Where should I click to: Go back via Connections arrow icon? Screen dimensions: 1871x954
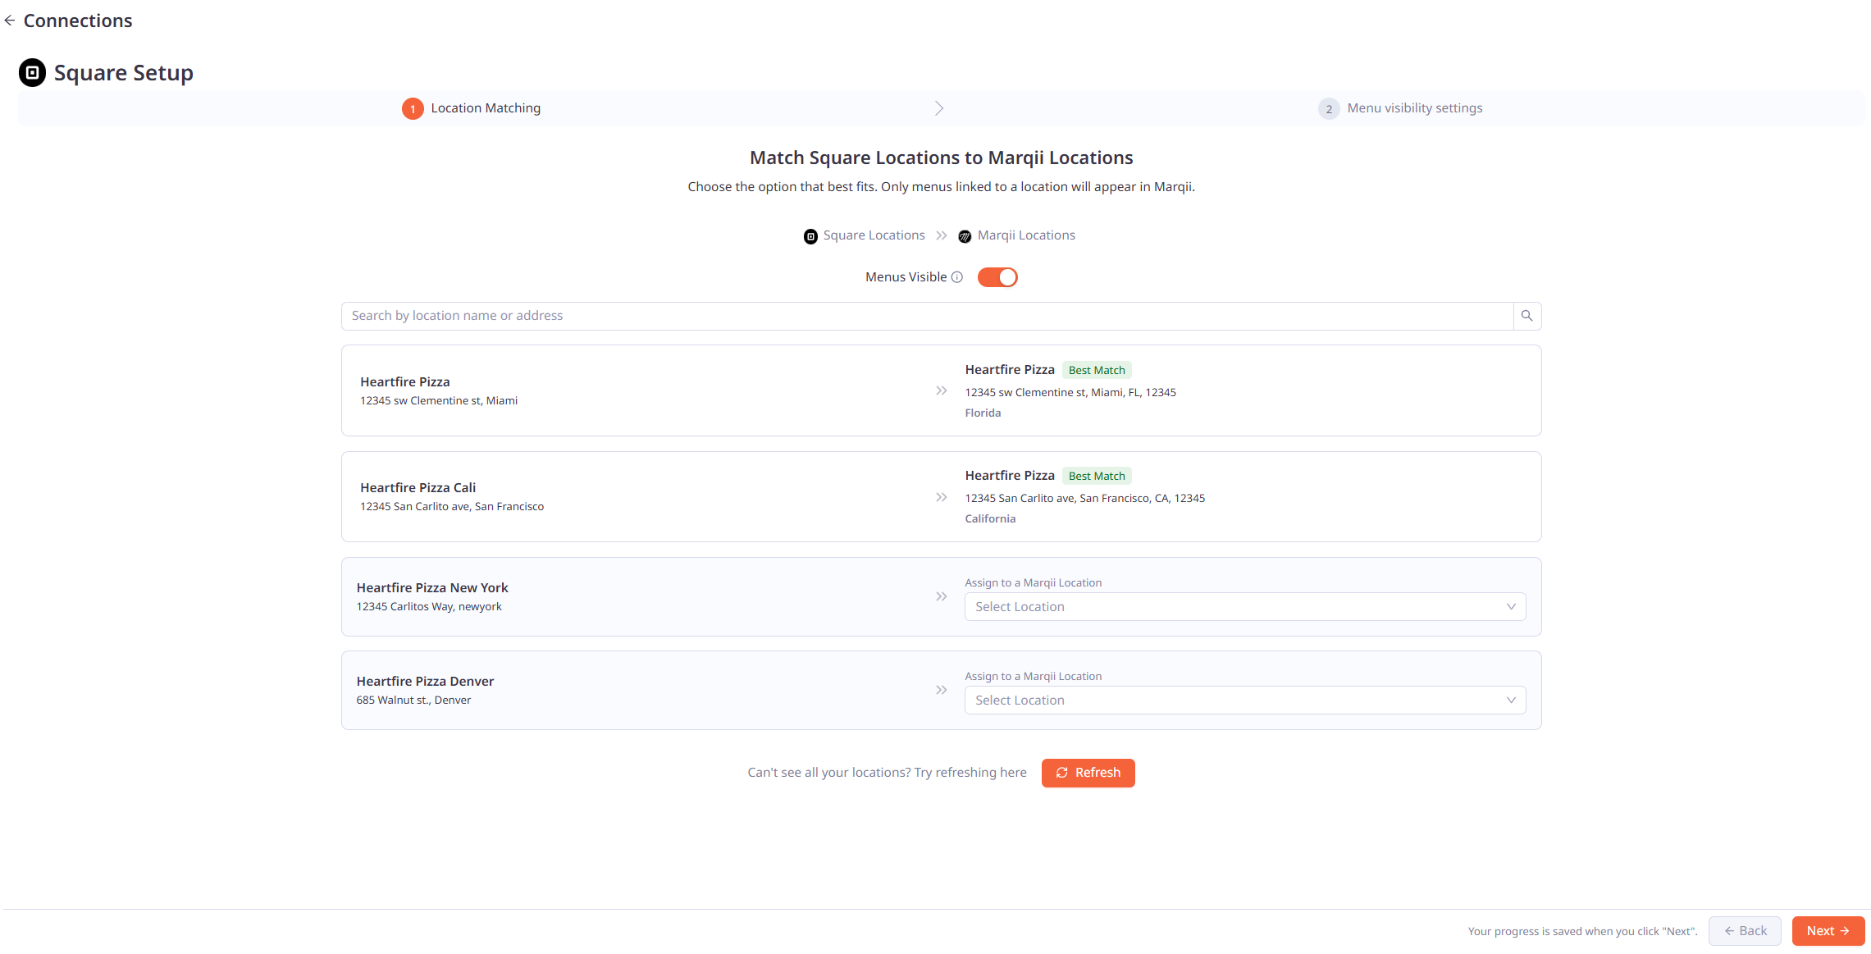pos(10,21)
